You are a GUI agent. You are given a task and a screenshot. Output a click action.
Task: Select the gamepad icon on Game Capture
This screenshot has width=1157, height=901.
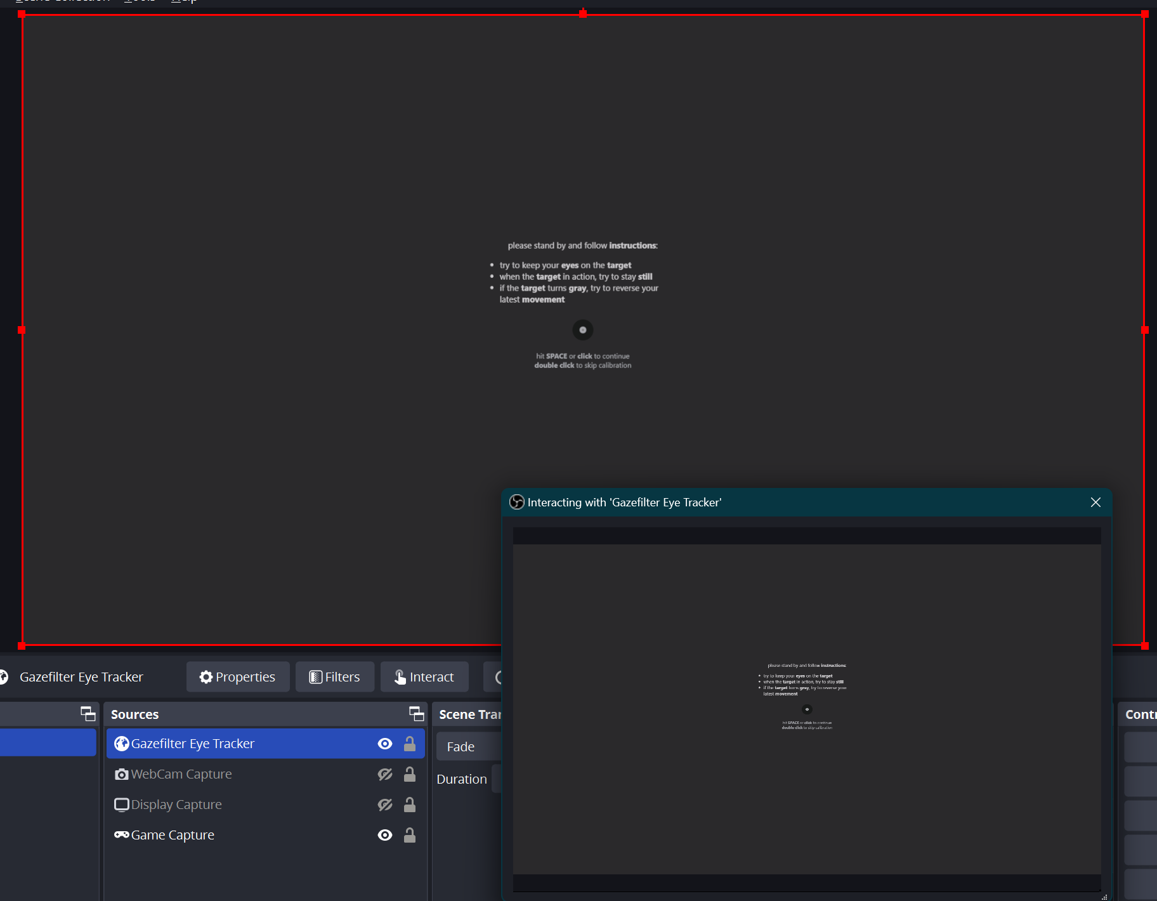(x=122, y=835)
